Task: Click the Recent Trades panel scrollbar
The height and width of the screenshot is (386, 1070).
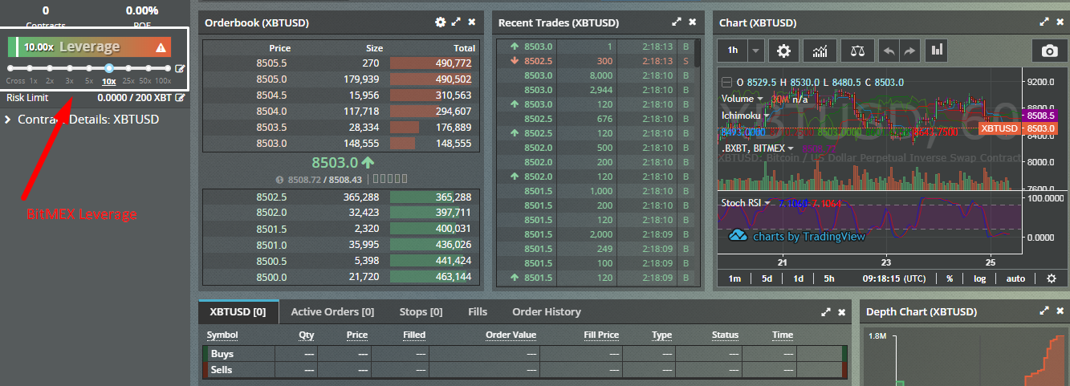Action: pos(698,54)
